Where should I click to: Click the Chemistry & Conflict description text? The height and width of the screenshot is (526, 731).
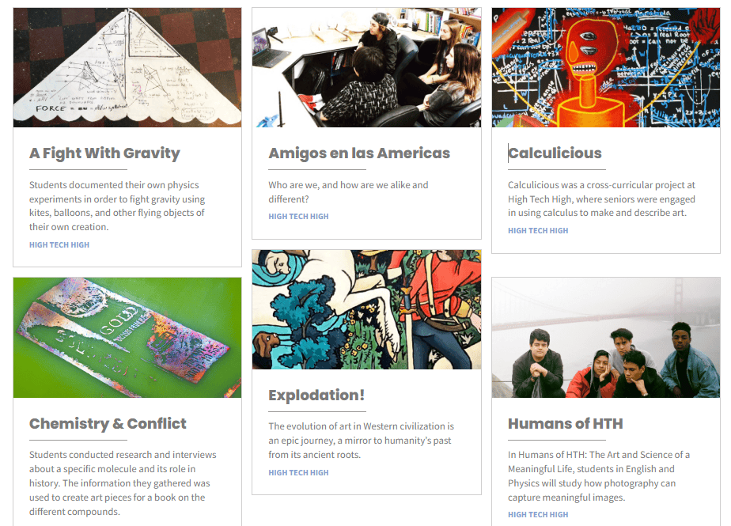(x=123, y=483)
